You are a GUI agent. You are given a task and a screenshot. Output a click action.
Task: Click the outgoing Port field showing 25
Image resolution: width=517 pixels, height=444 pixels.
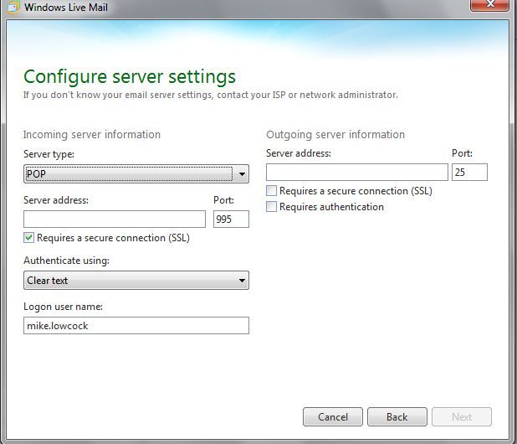click(469, 172)
